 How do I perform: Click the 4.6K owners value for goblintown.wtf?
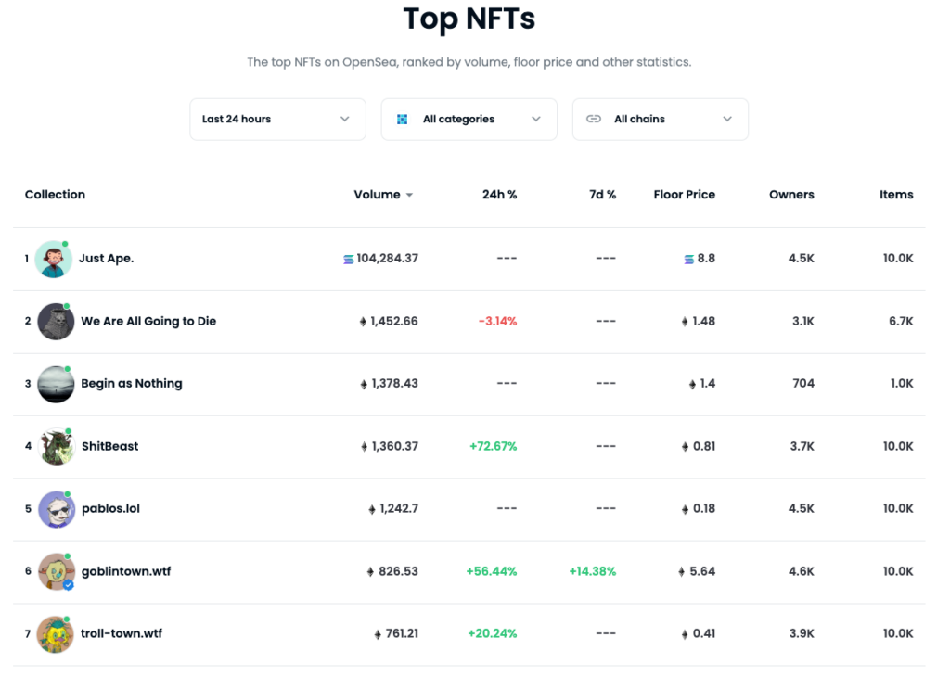[x=801, y=571]
